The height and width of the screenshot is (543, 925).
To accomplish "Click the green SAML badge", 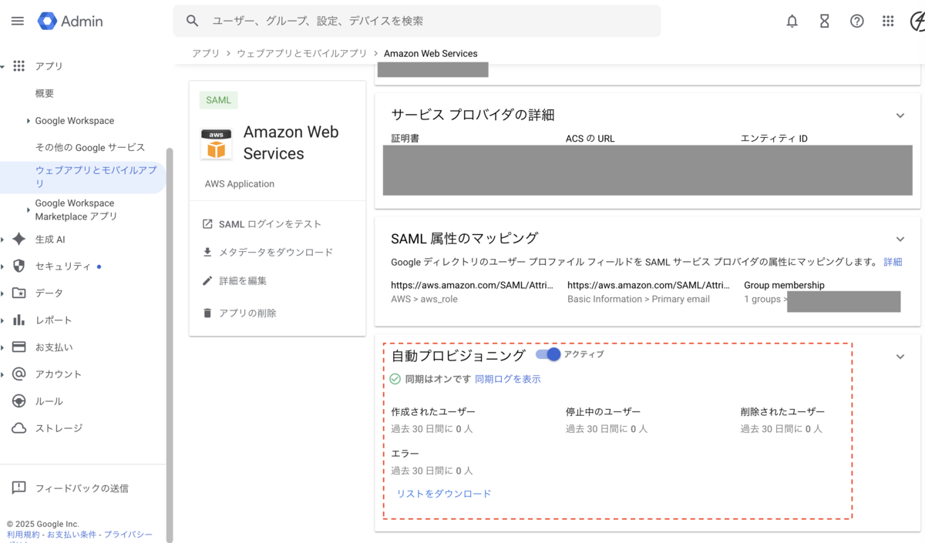I will (x=219, y=100).
